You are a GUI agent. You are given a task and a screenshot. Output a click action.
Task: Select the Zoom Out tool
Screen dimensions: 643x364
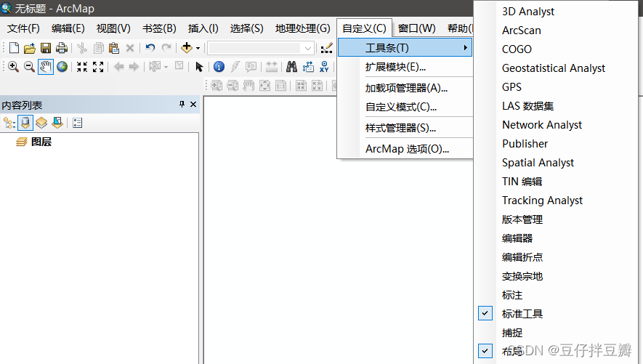(29, 66)
